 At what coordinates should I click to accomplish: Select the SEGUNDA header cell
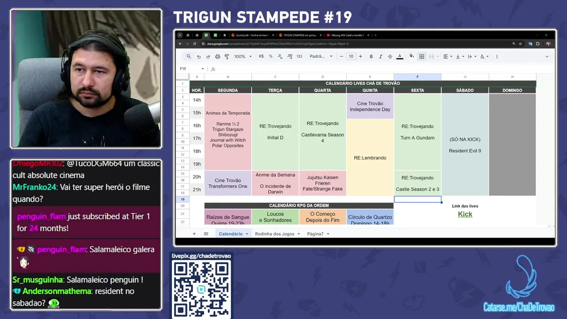pyautogui.click(x=228, y=90)
